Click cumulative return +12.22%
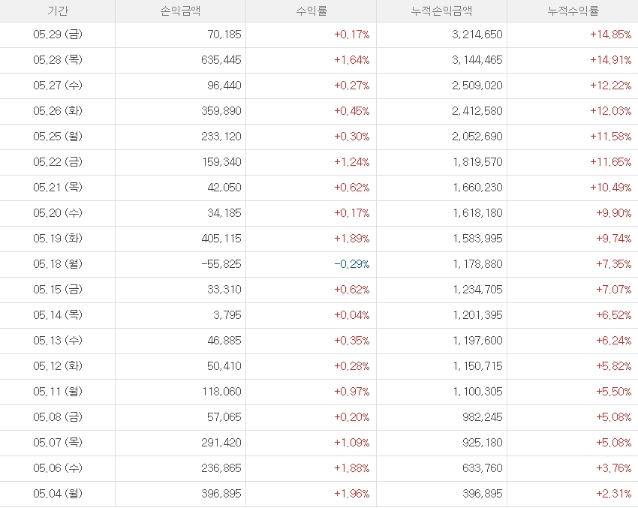638x508 pixels. 611,86
